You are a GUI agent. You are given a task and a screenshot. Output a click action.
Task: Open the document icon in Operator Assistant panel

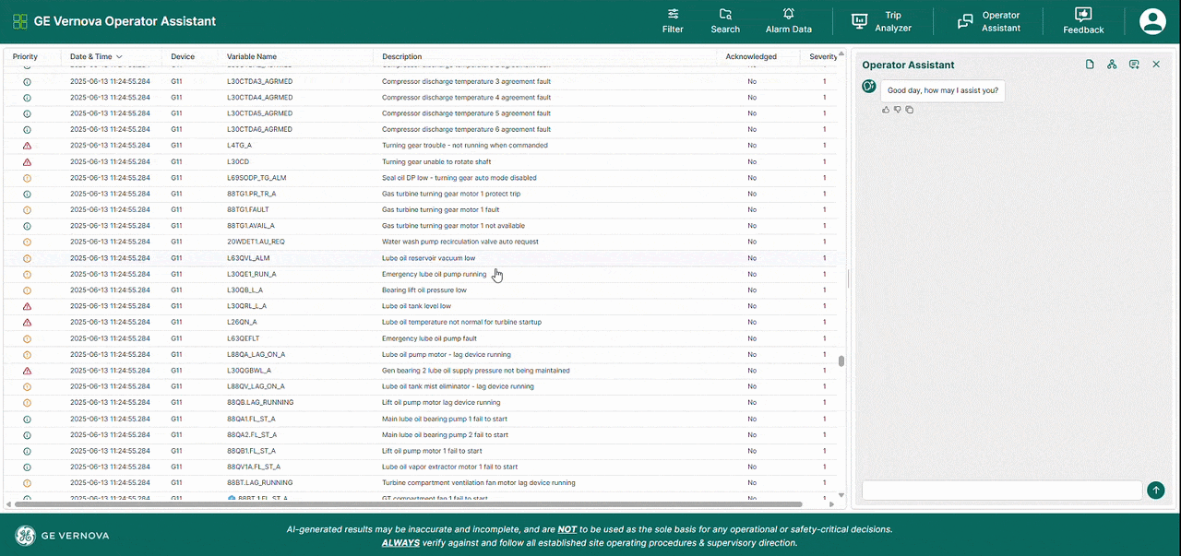pyautogui.click(x=1090, y=65)
